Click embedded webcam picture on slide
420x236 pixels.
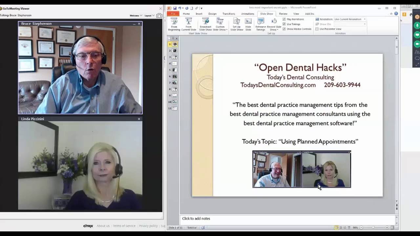(302, 169)
